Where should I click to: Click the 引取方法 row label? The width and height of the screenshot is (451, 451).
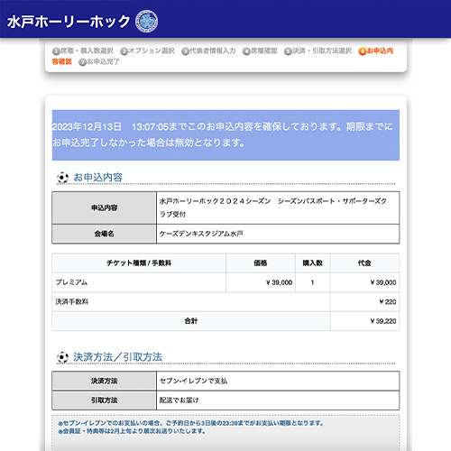(104, 400)
